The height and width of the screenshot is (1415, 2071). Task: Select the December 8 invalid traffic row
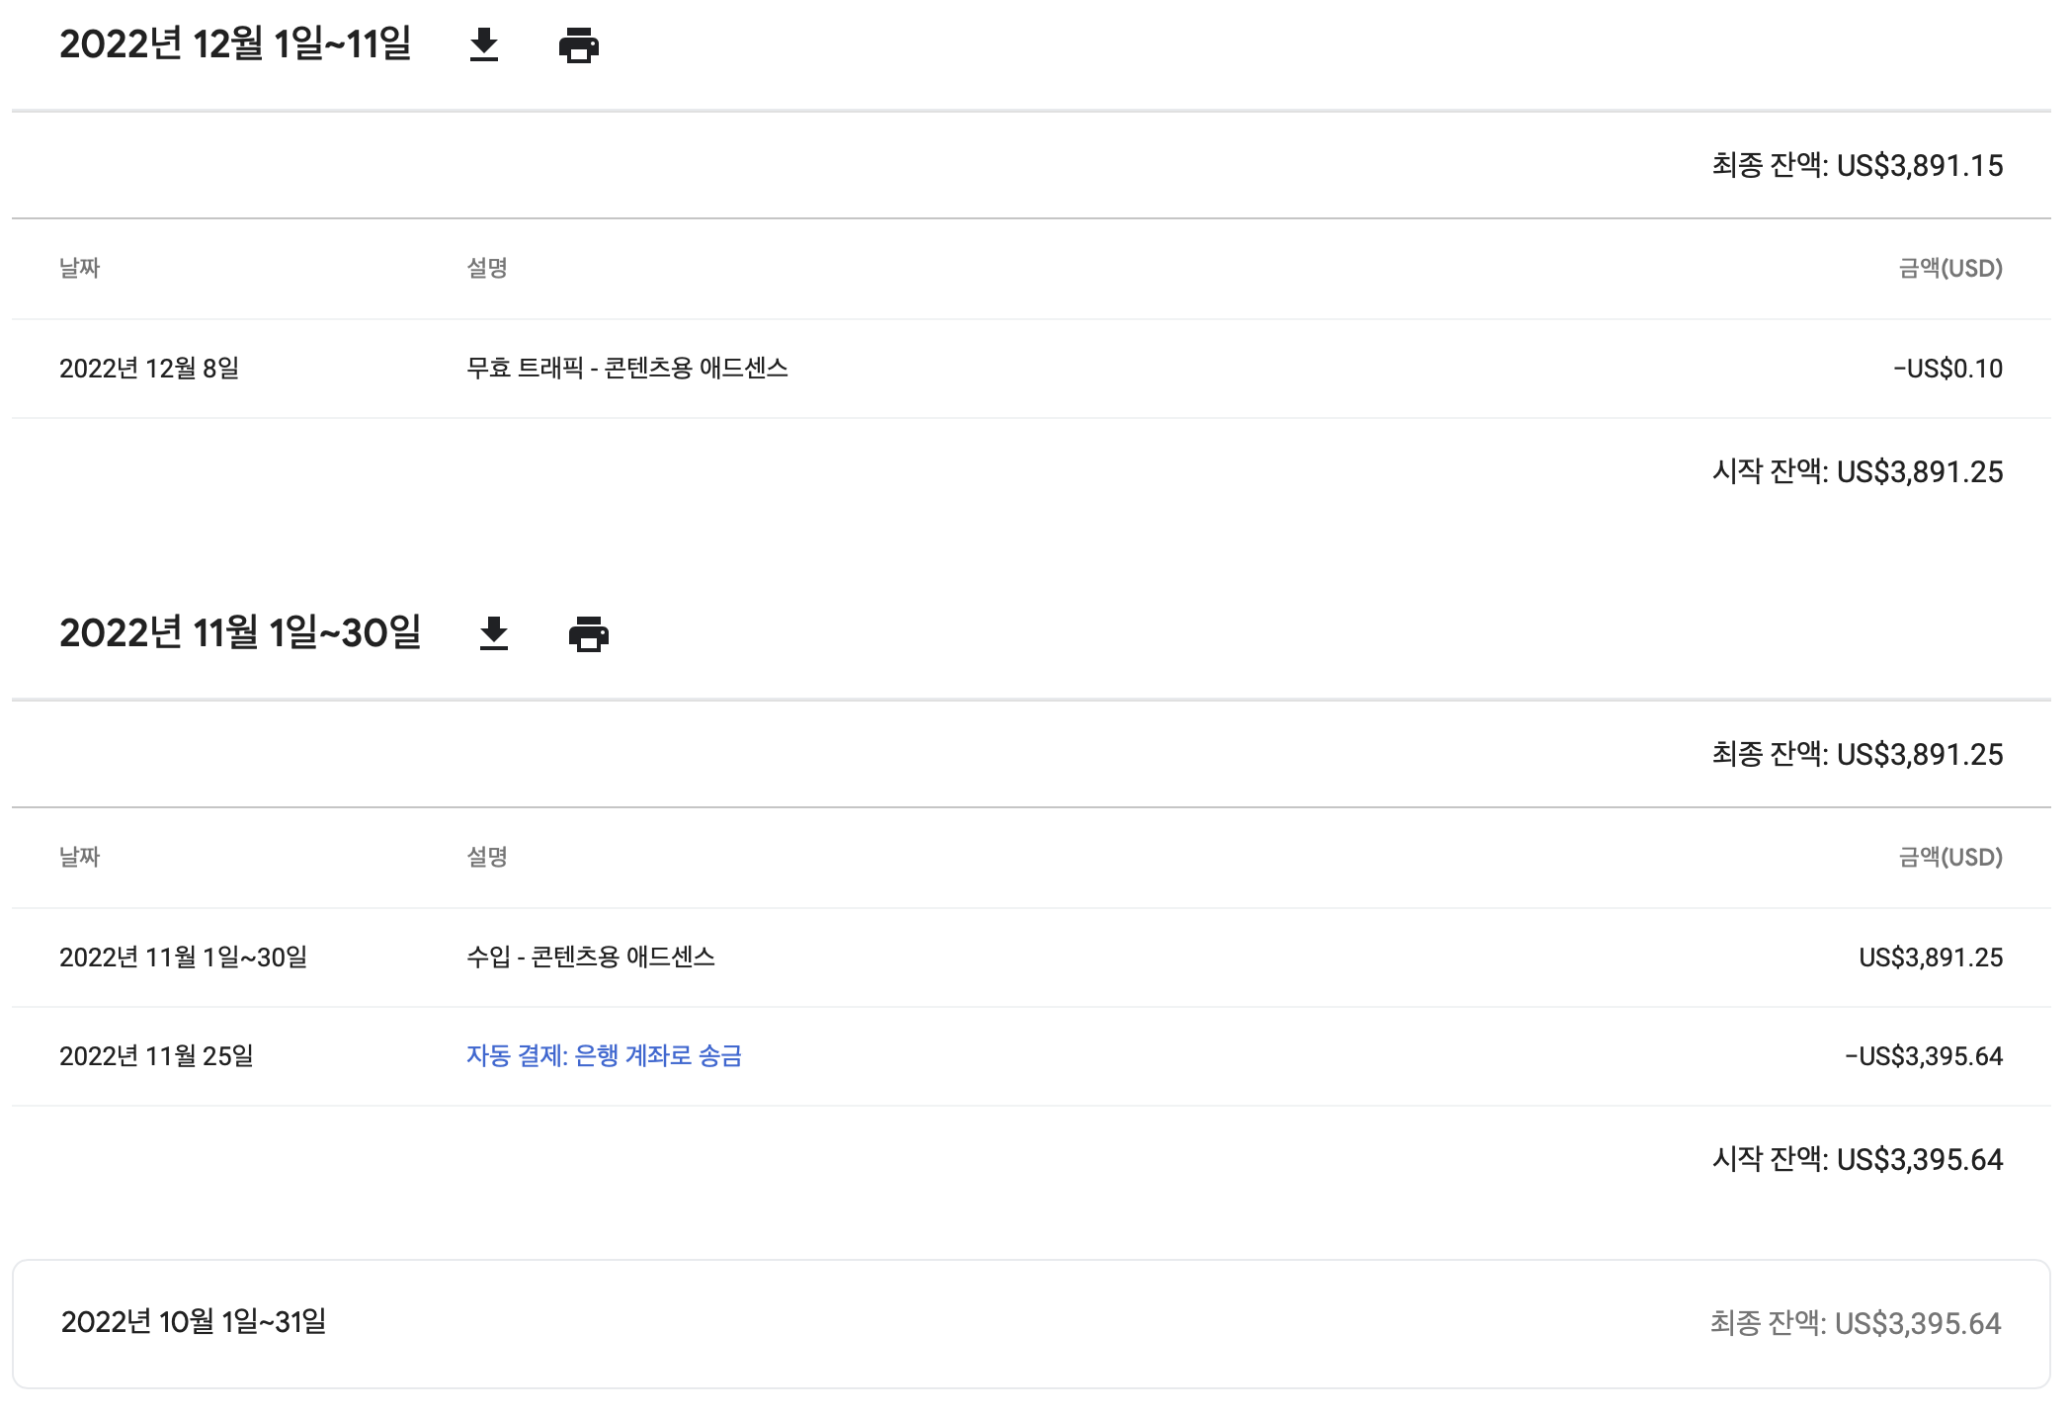coord(1035,368)
